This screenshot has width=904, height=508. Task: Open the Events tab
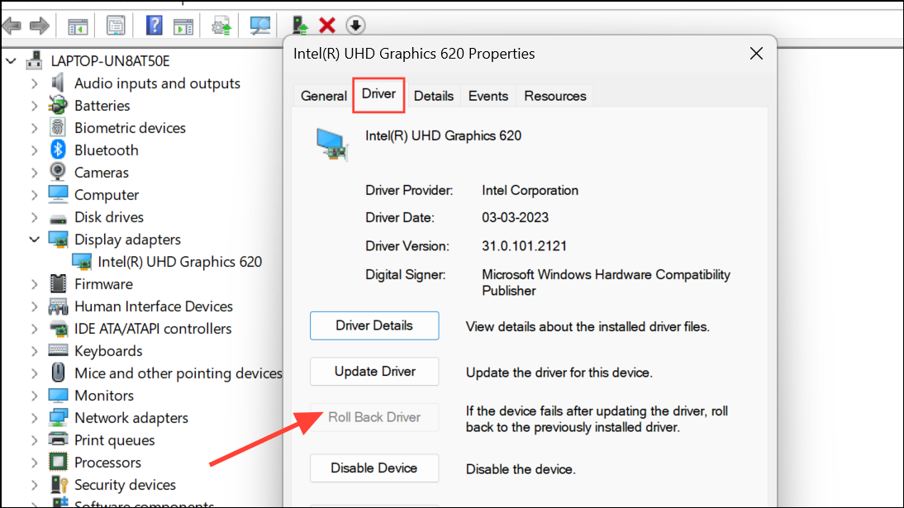coord(488,96)
